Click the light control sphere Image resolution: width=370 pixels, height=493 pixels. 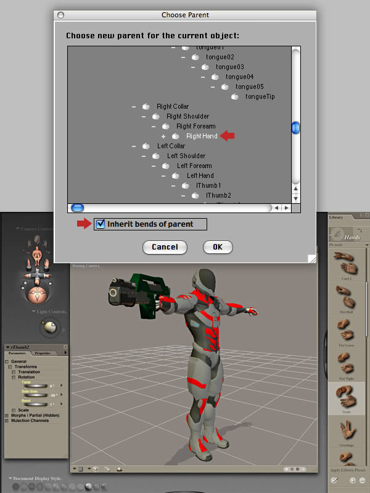coord(50,327)
